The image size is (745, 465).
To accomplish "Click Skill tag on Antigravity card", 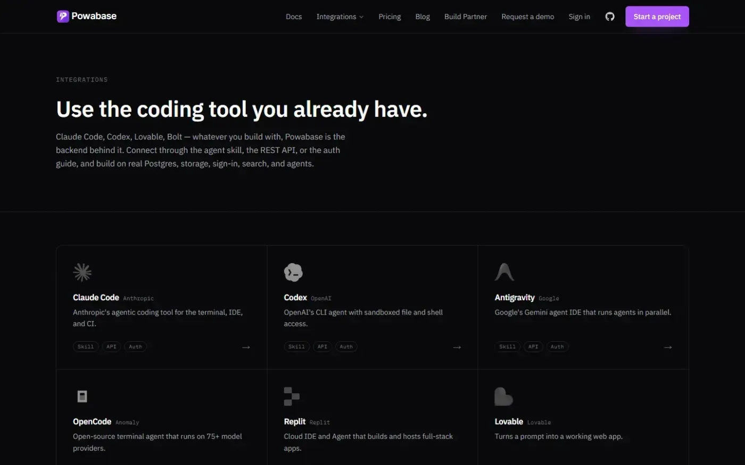I will 508,346.
